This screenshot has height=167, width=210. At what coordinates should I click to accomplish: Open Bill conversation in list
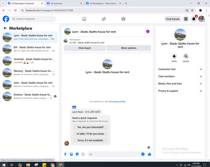(x=29, y=49)
